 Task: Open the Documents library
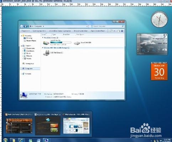[x=29, y=48]
